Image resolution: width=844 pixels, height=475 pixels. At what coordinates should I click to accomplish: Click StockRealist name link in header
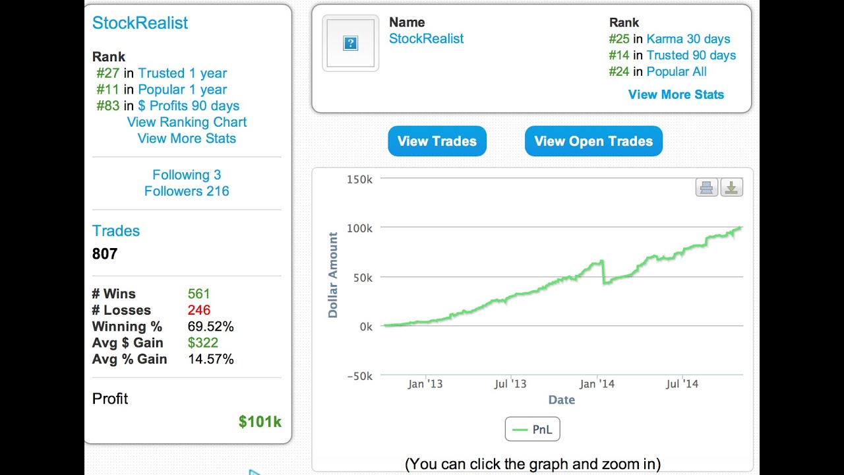click(x=426, y=39)
